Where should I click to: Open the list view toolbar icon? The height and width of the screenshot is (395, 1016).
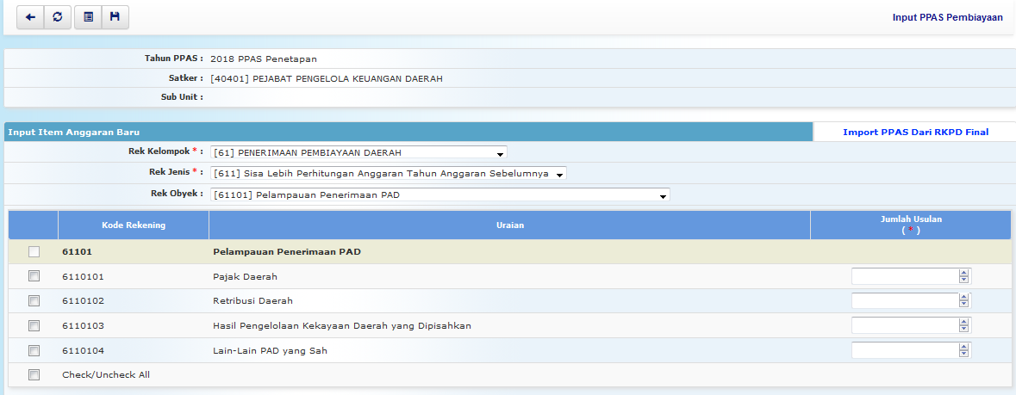(x=88, y=17)
